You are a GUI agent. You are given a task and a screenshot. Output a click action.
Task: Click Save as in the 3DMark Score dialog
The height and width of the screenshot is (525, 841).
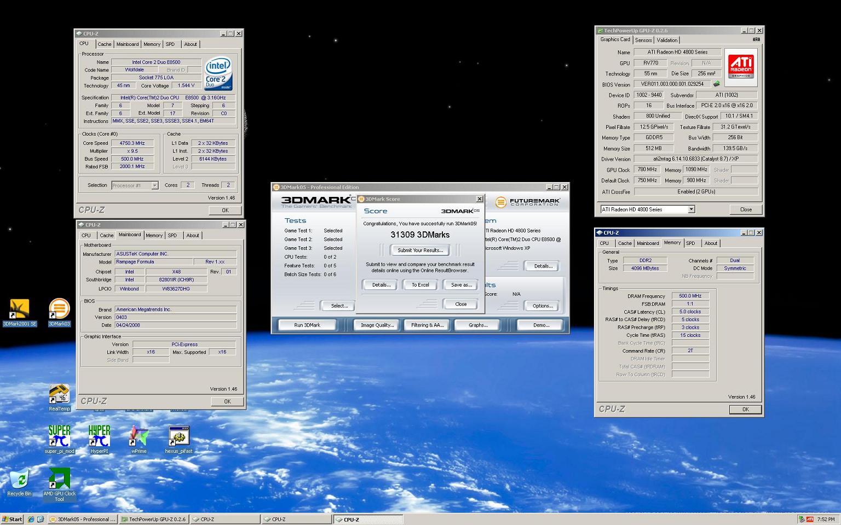click(461, 285)
